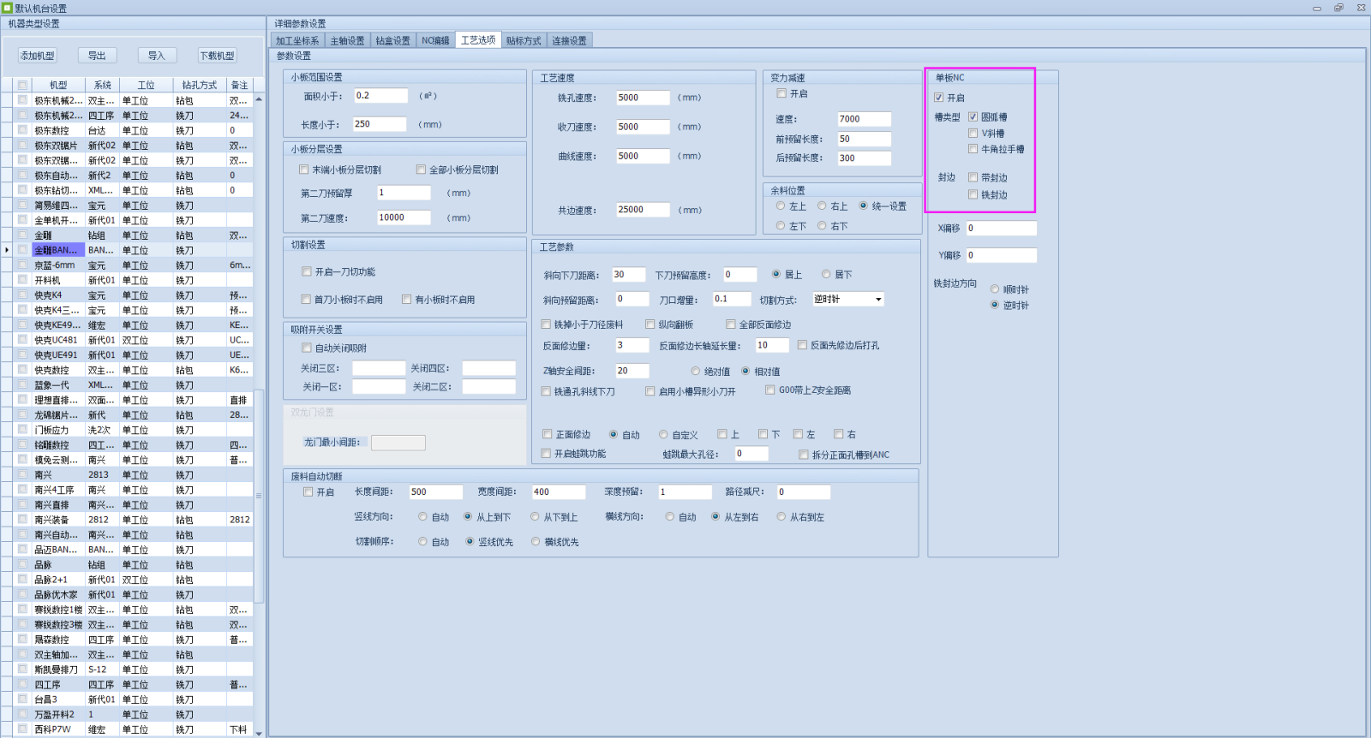Viewport: 1371px width, 738px height.
Task: Click the 下载机型 button
Action: pos(218,56)
